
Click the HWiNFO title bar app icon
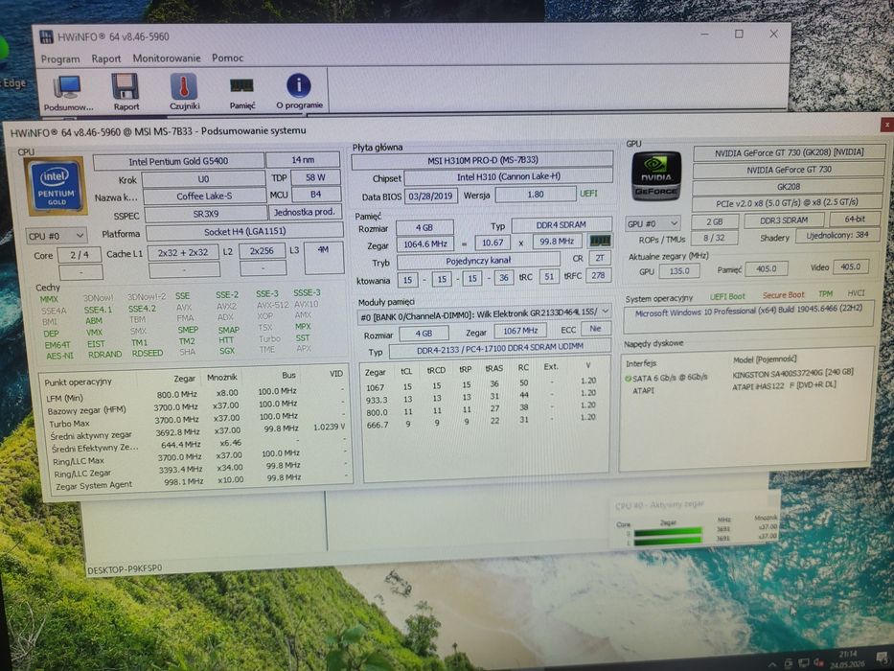[46, 37]
